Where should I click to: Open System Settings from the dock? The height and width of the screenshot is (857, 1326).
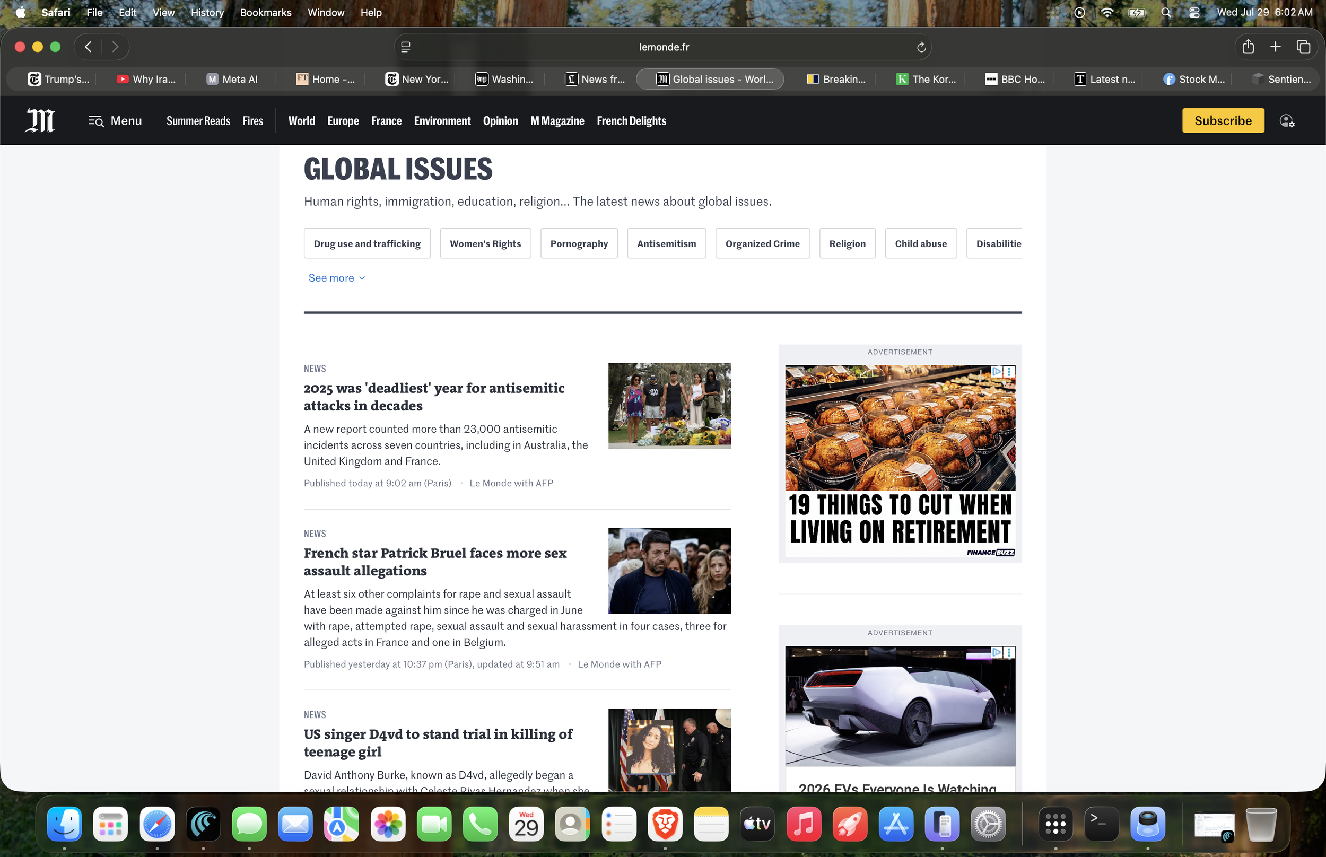tap(988, 824)
